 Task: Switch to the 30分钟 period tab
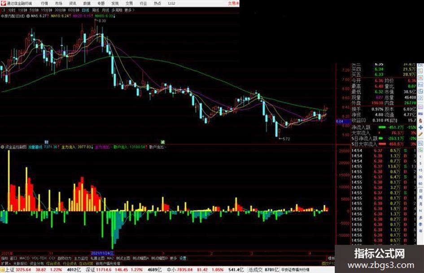(60, 10)
